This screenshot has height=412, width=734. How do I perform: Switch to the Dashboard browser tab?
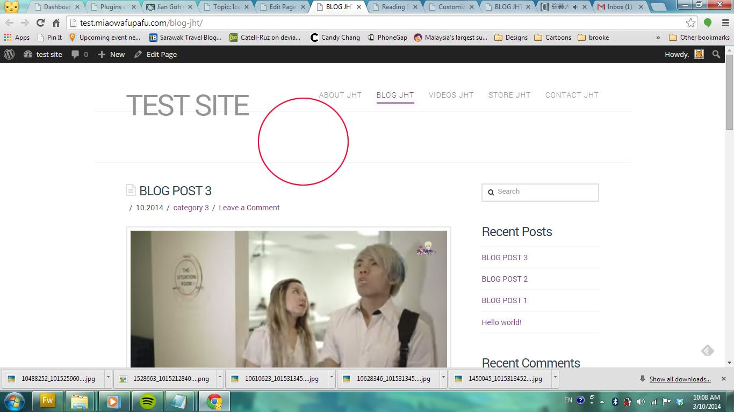pos(57,7)
